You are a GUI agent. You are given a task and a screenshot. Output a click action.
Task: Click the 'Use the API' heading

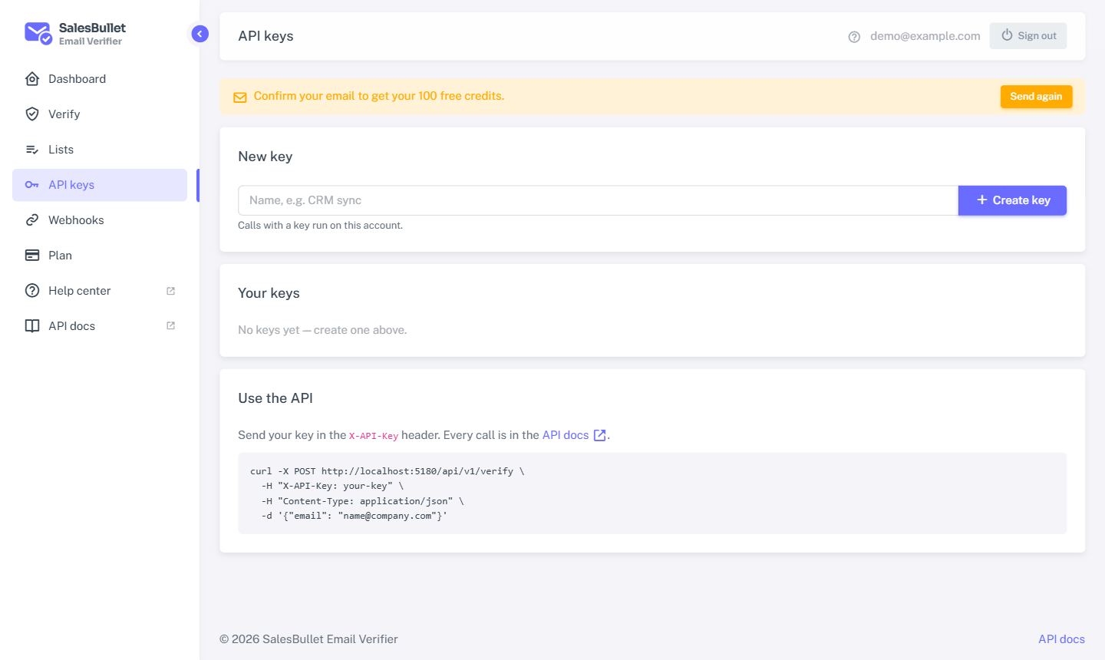click(x=275, y=398)
